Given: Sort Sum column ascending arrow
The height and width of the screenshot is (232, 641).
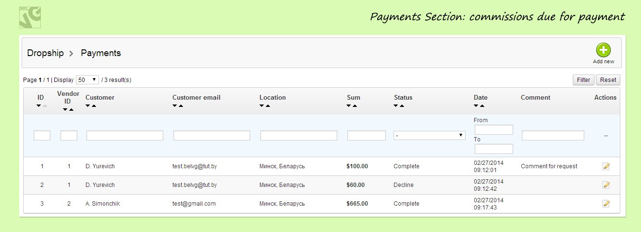Looking at the screenshot, I should click(x=355, y=106).
